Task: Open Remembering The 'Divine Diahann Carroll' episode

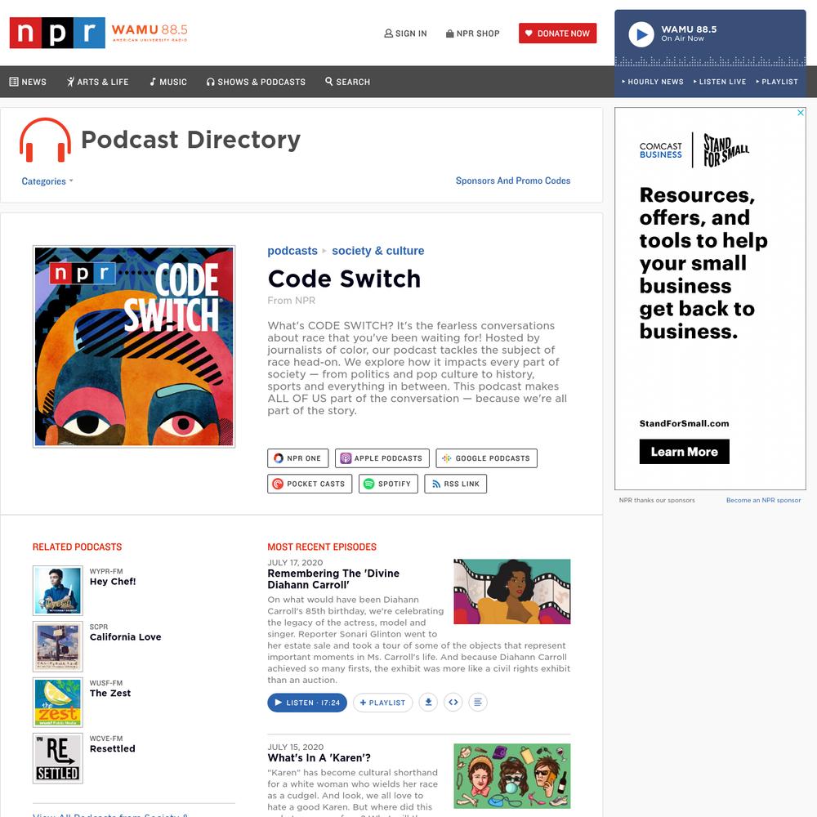Action: pos(333,579)
